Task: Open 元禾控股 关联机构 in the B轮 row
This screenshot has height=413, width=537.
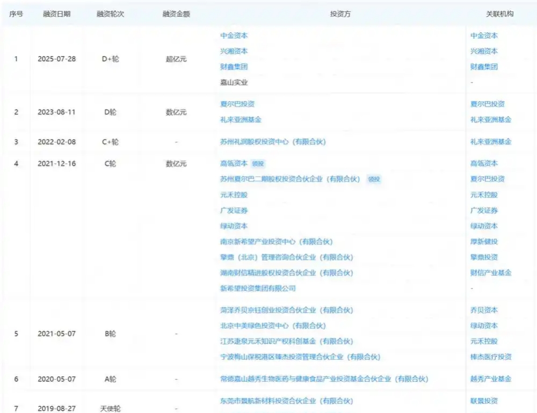Action: (484, 342)
